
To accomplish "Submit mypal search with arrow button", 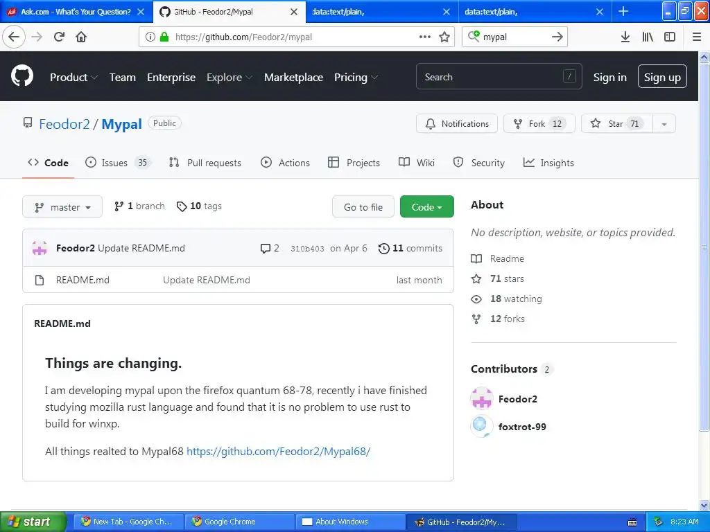I will click(x=557, y=37).
